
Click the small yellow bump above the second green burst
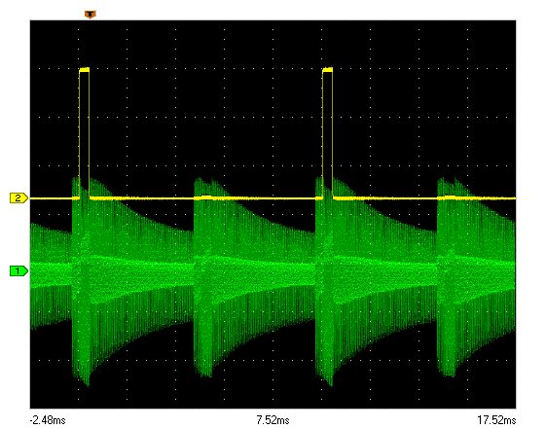coord(207,197)
